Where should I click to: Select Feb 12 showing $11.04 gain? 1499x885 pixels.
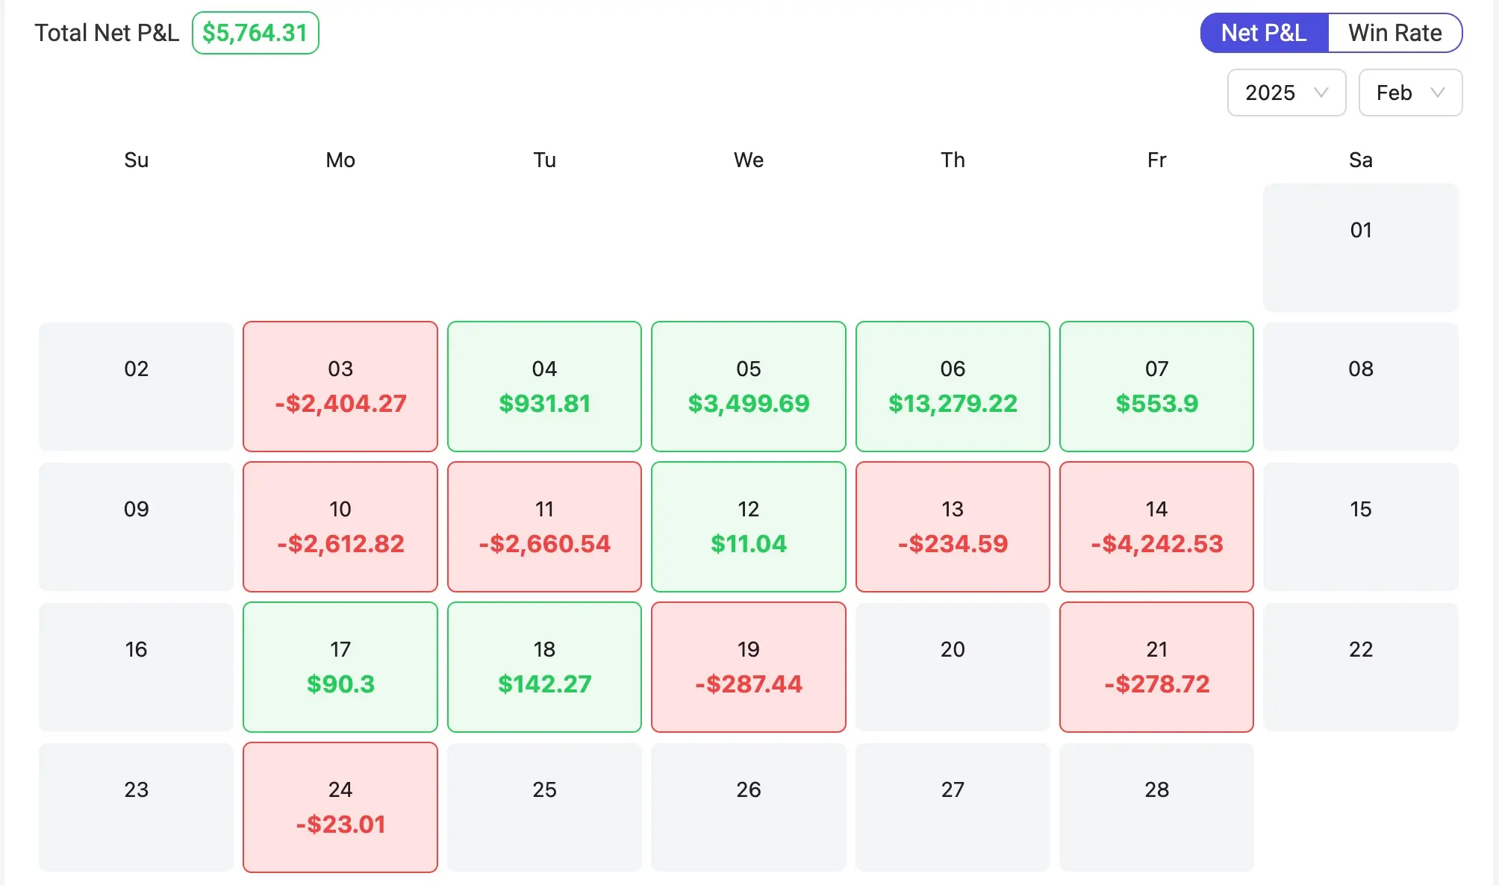click(x=748, y=527)
